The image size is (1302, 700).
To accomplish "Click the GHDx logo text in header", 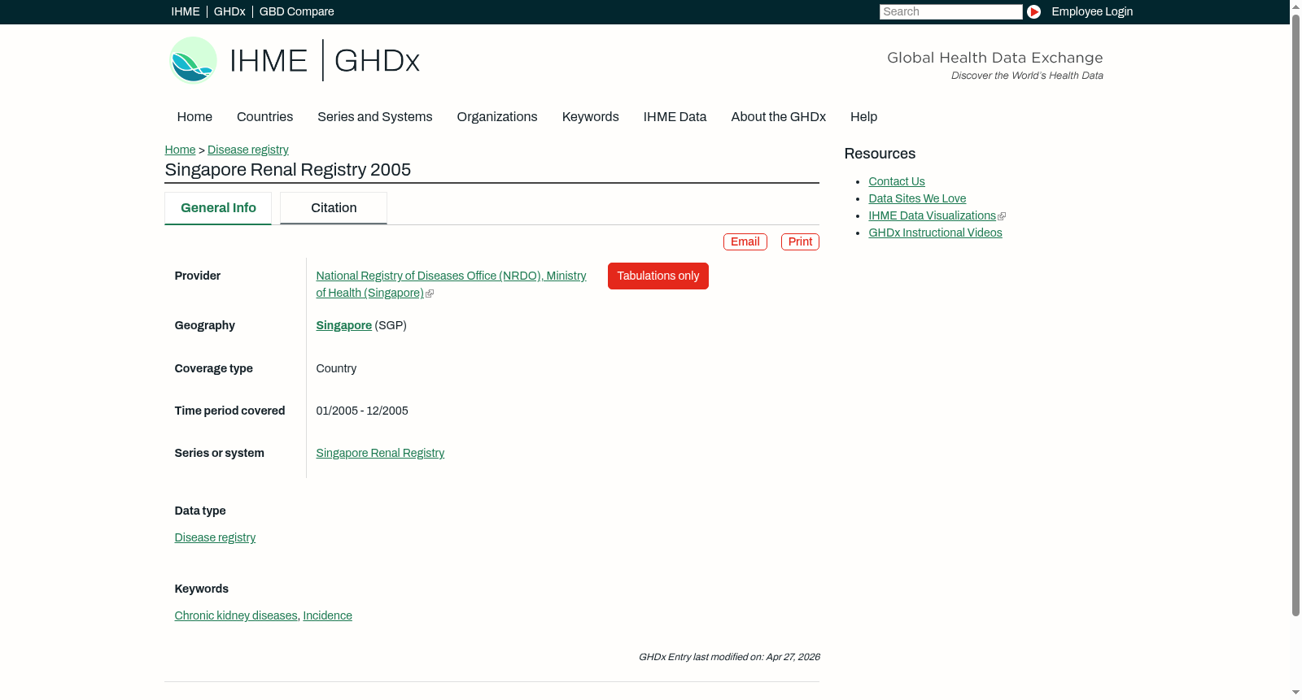I will (377, 61).
